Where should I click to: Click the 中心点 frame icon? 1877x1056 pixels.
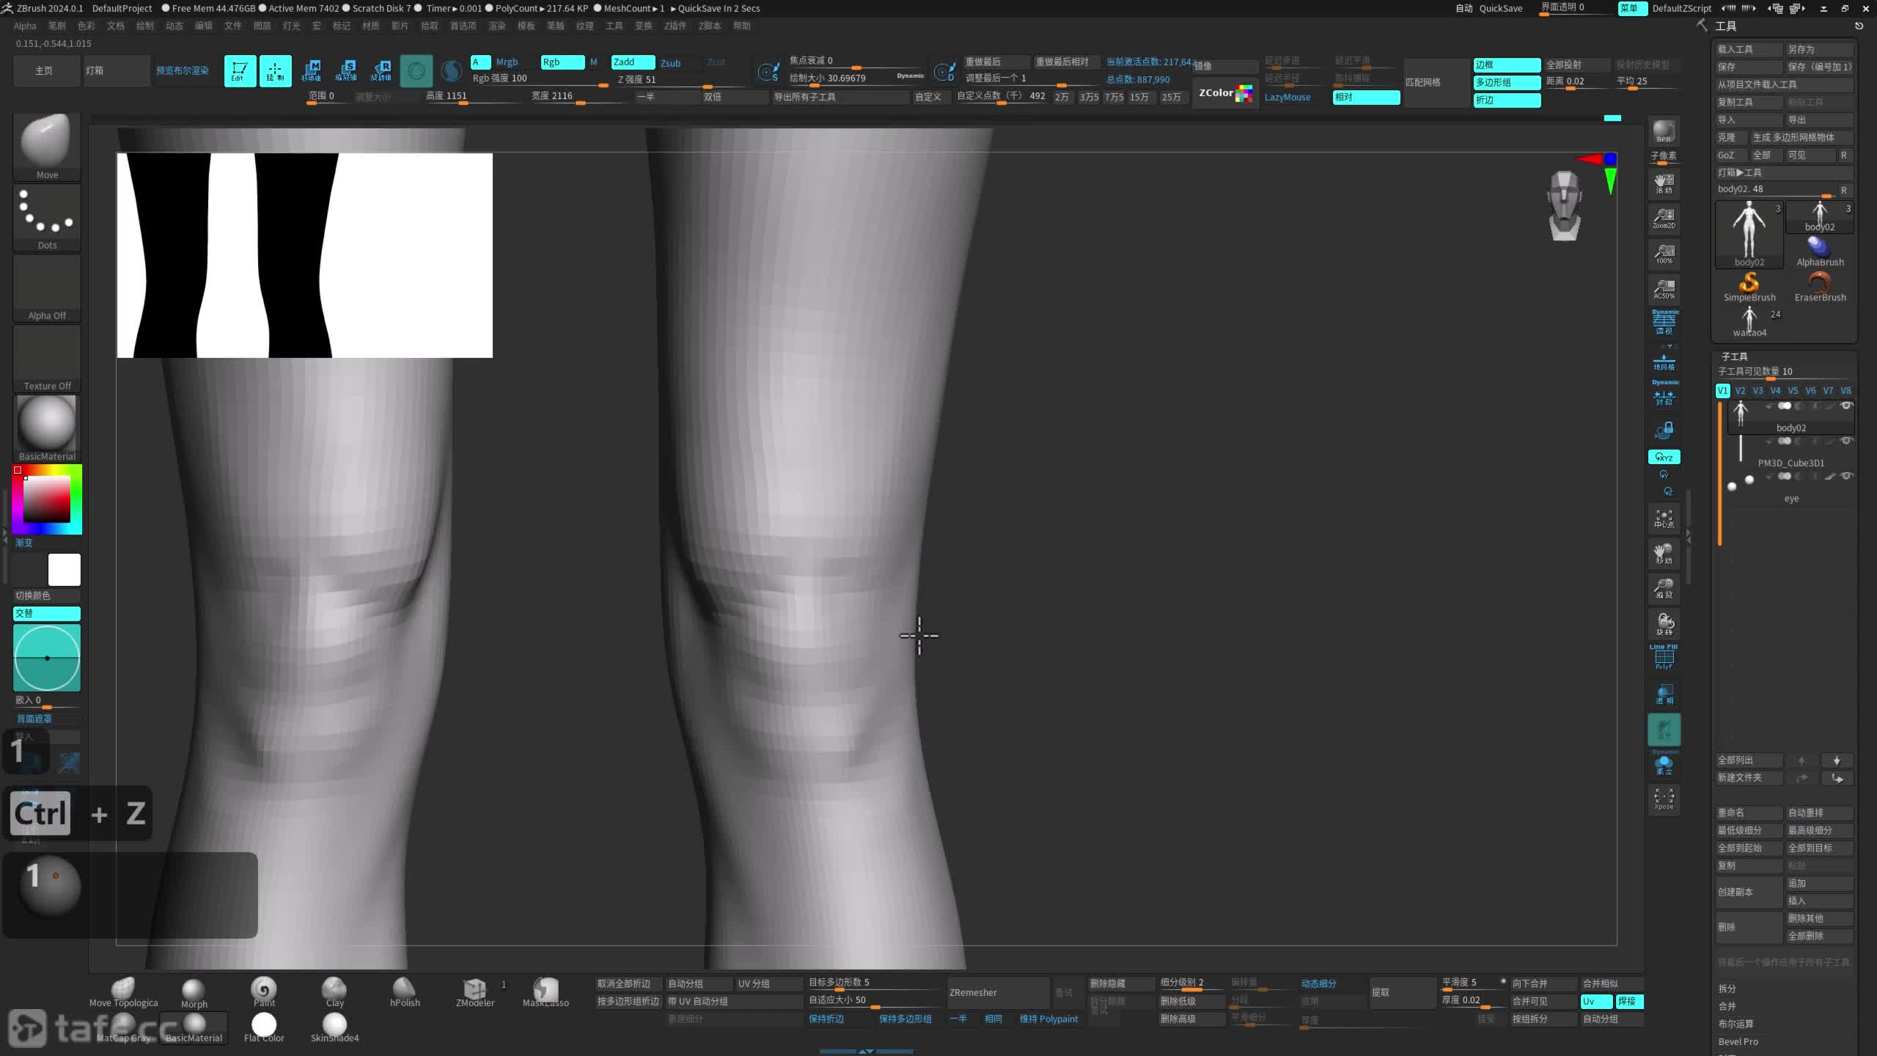pos(1664,518)
